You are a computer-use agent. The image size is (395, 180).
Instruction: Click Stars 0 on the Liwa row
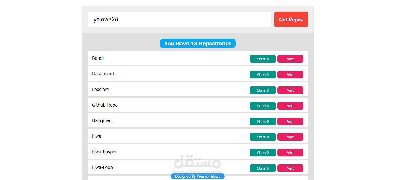point(263,137)
